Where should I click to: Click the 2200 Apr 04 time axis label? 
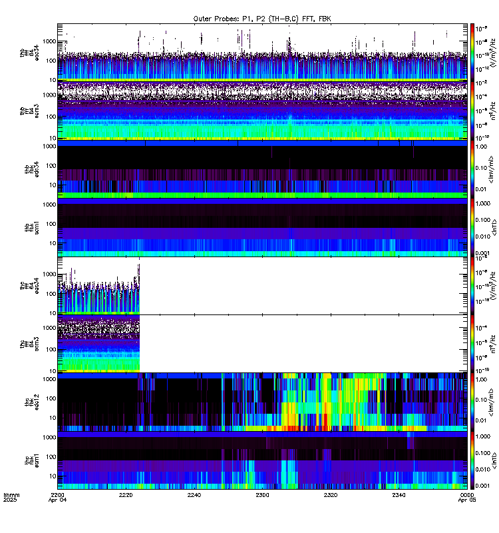(58, 497)
